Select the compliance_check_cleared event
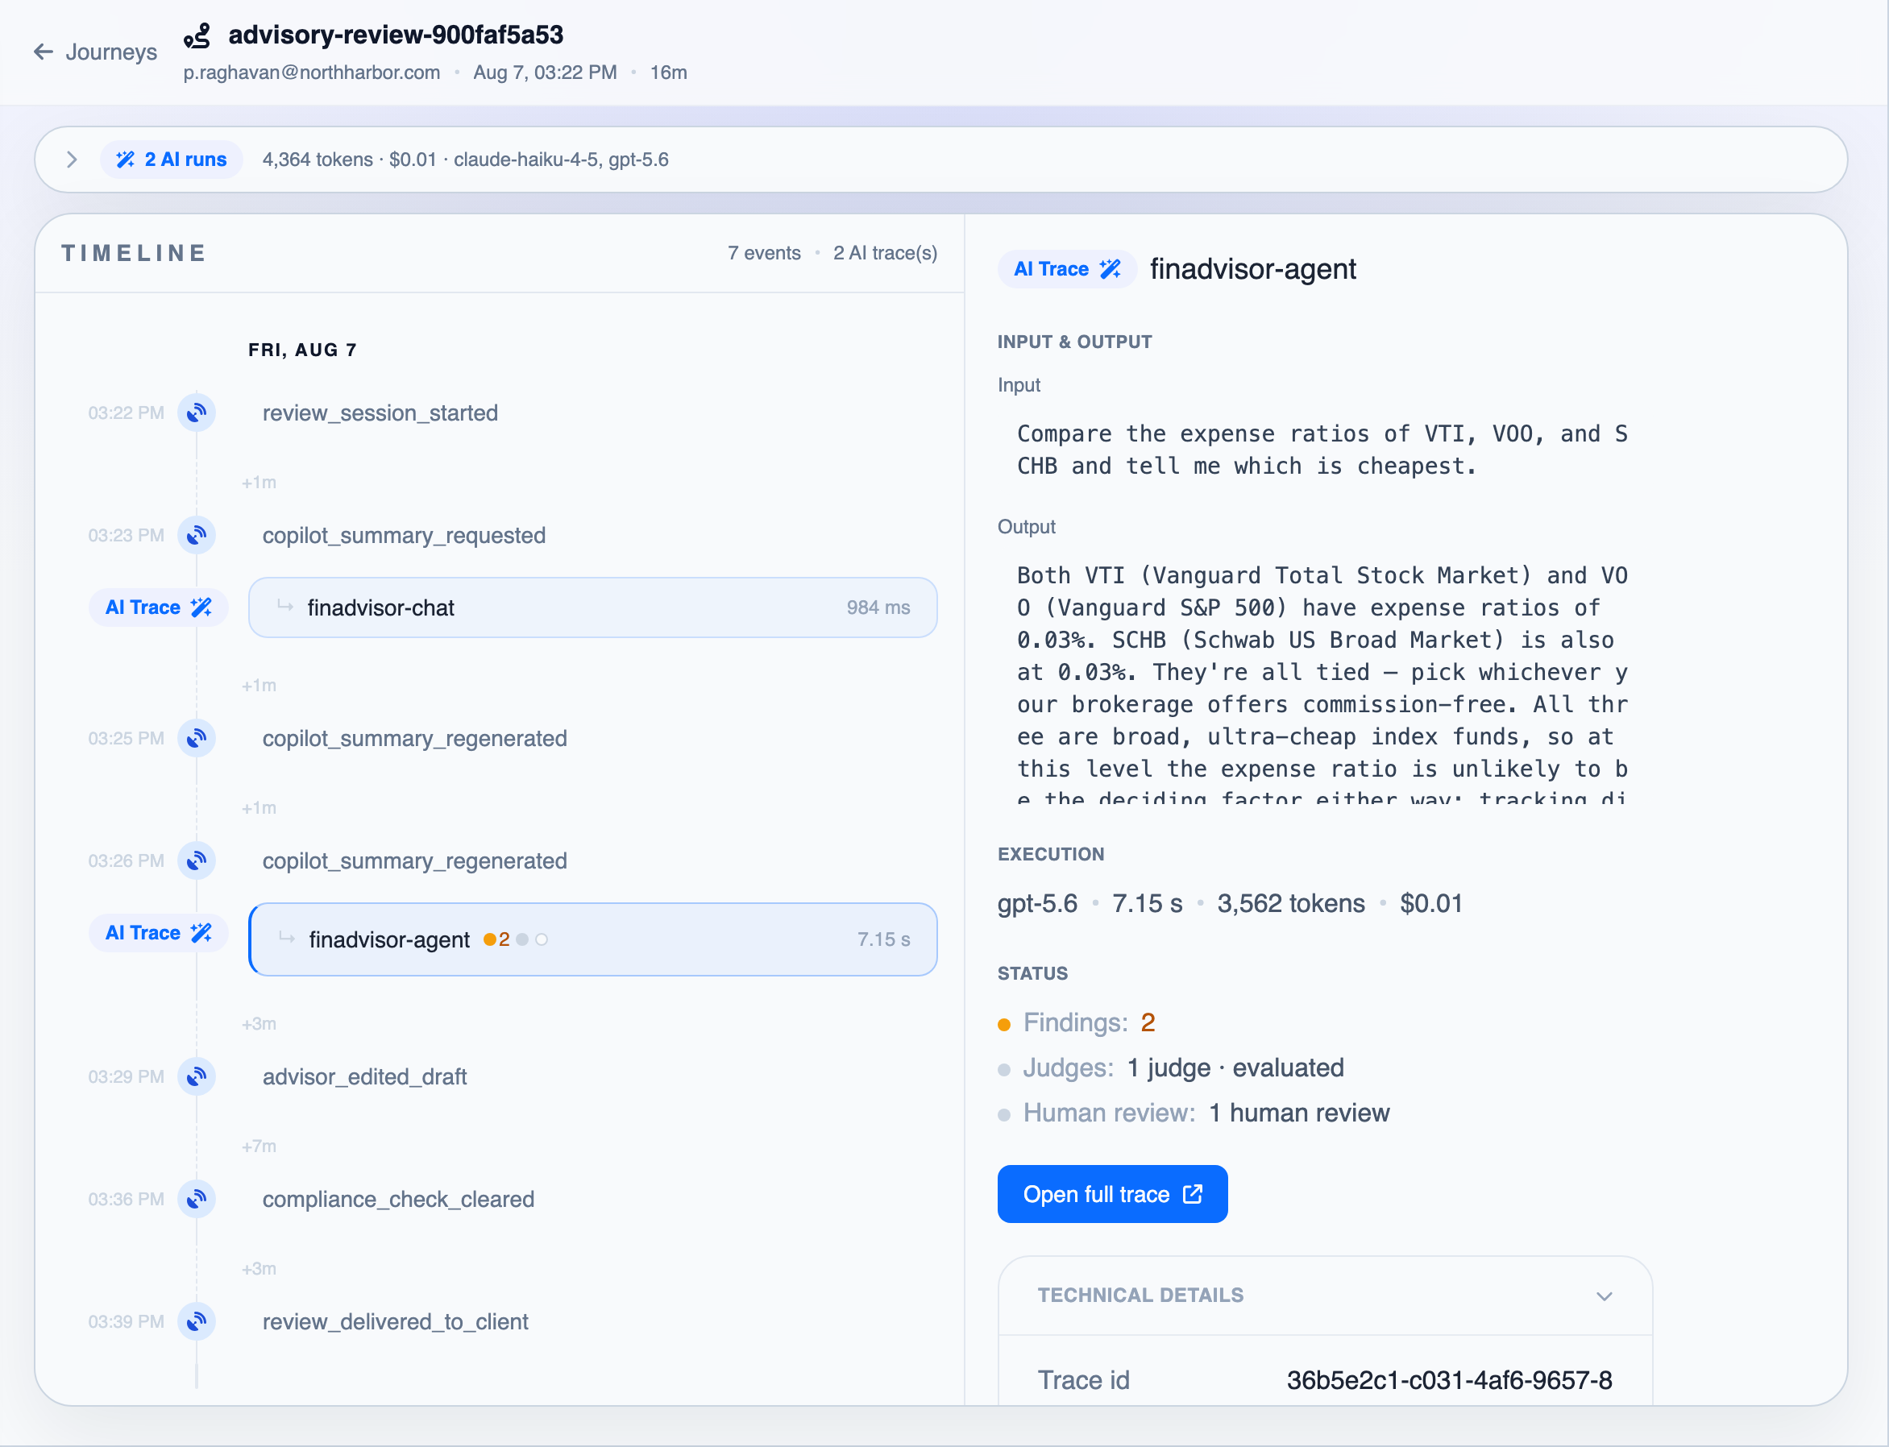Image resolution: width=1889 pixels, height=1447 pixels. point(398,1199)
